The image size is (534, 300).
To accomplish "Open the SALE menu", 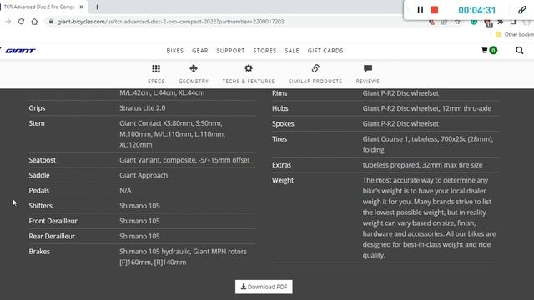I will [x=292, y=51].
